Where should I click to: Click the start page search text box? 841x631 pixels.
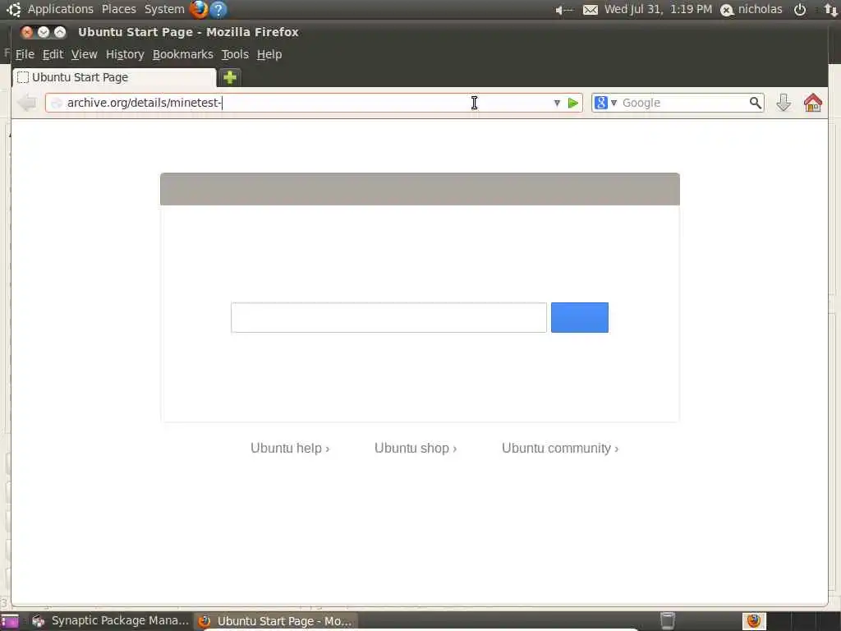388,317
